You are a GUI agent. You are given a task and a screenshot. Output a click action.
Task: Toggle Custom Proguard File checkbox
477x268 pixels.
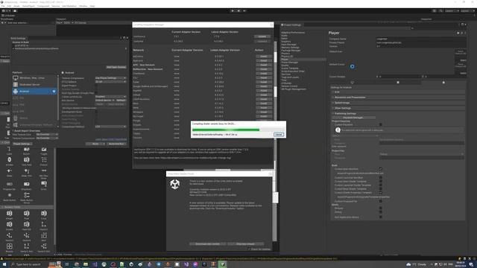coord(381,201)
